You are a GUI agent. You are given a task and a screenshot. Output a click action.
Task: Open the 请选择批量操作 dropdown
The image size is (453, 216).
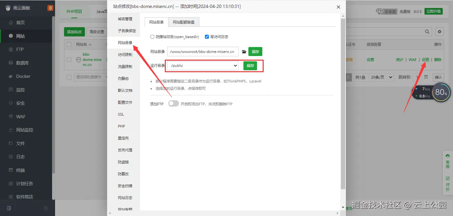pos(91,77)
